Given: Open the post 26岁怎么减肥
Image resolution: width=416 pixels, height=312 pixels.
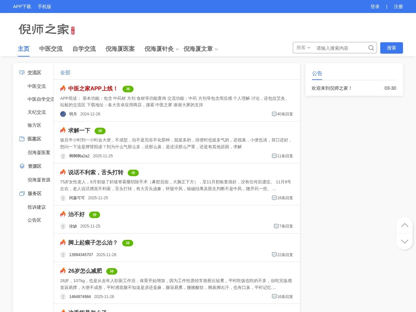Looking at the screenshot, I should point(85,271).
